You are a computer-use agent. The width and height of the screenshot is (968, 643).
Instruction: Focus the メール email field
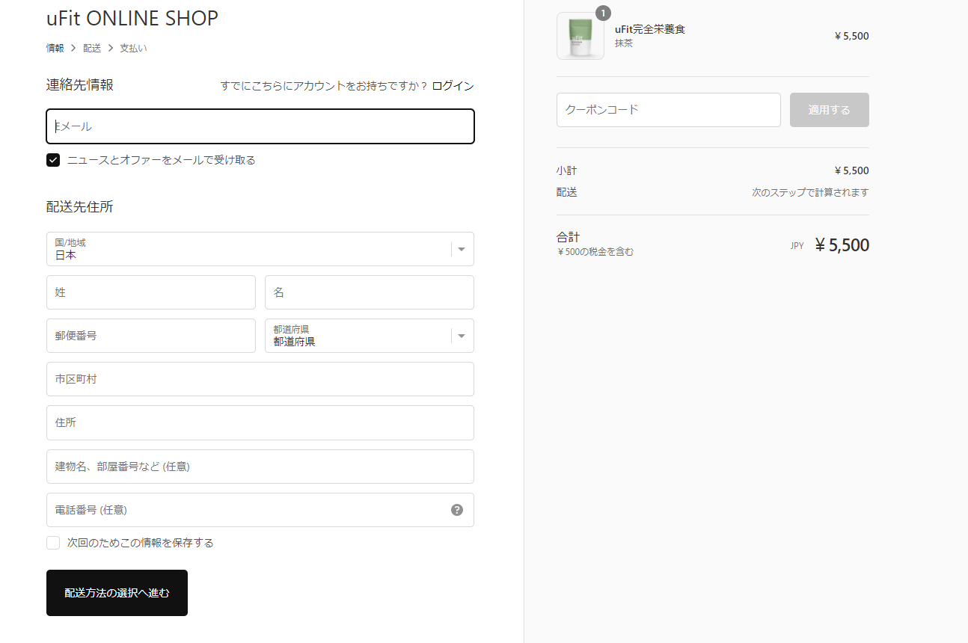[260, 126]
